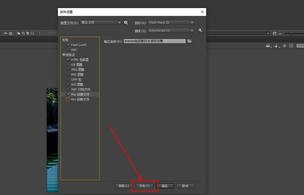Select Mac 放映文件 in format list
The height and width of the screenshot is (195, 304).
click(x=80, y=94)
